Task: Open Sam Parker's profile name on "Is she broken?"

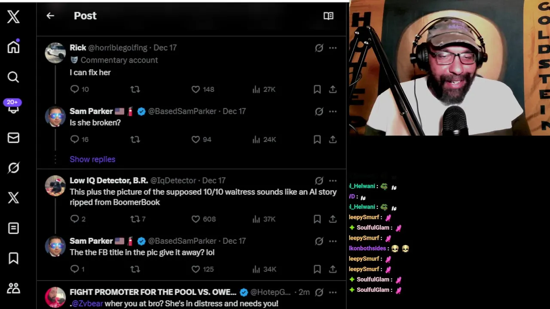Action: click(91, 111)
